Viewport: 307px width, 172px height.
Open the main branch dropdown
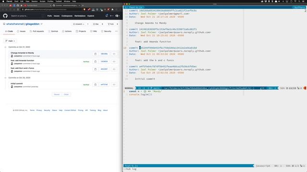click(10, 41)
